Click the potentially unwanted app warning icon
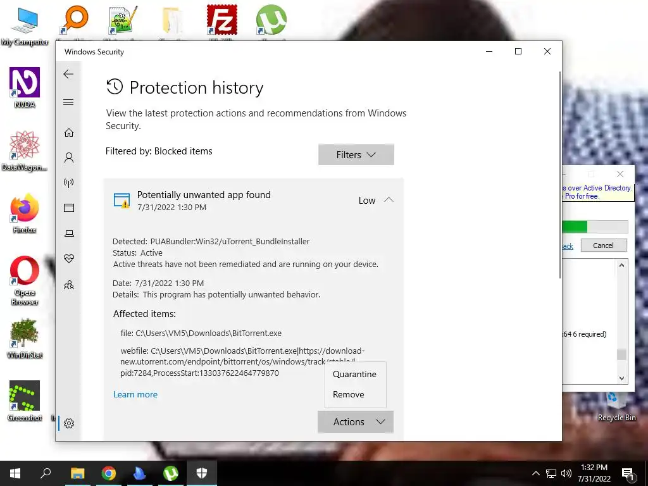This screenshot has height=486, width=648. [122, 201]
